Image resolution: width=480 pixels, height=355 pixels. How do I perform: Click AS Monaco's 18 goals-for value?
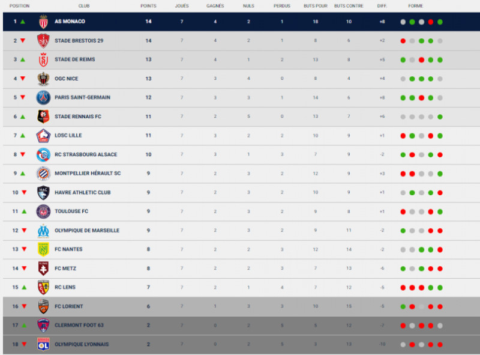pos(316,22)
